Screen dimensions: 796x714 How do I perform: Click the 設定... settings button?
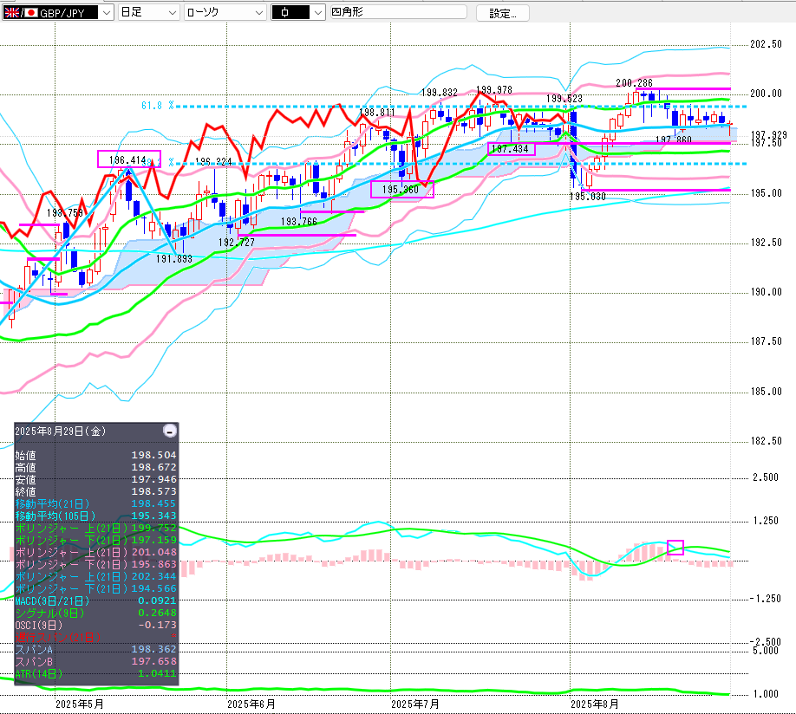point(503,14)
